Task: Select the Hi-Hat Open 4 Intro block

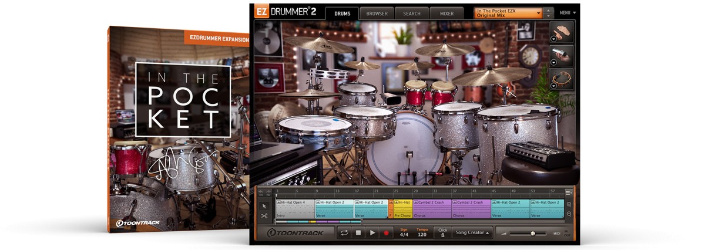Action: (295, 208)
